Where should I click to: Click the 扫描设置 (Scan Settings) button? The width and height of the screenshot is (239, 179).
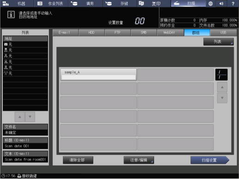[210, 160]
